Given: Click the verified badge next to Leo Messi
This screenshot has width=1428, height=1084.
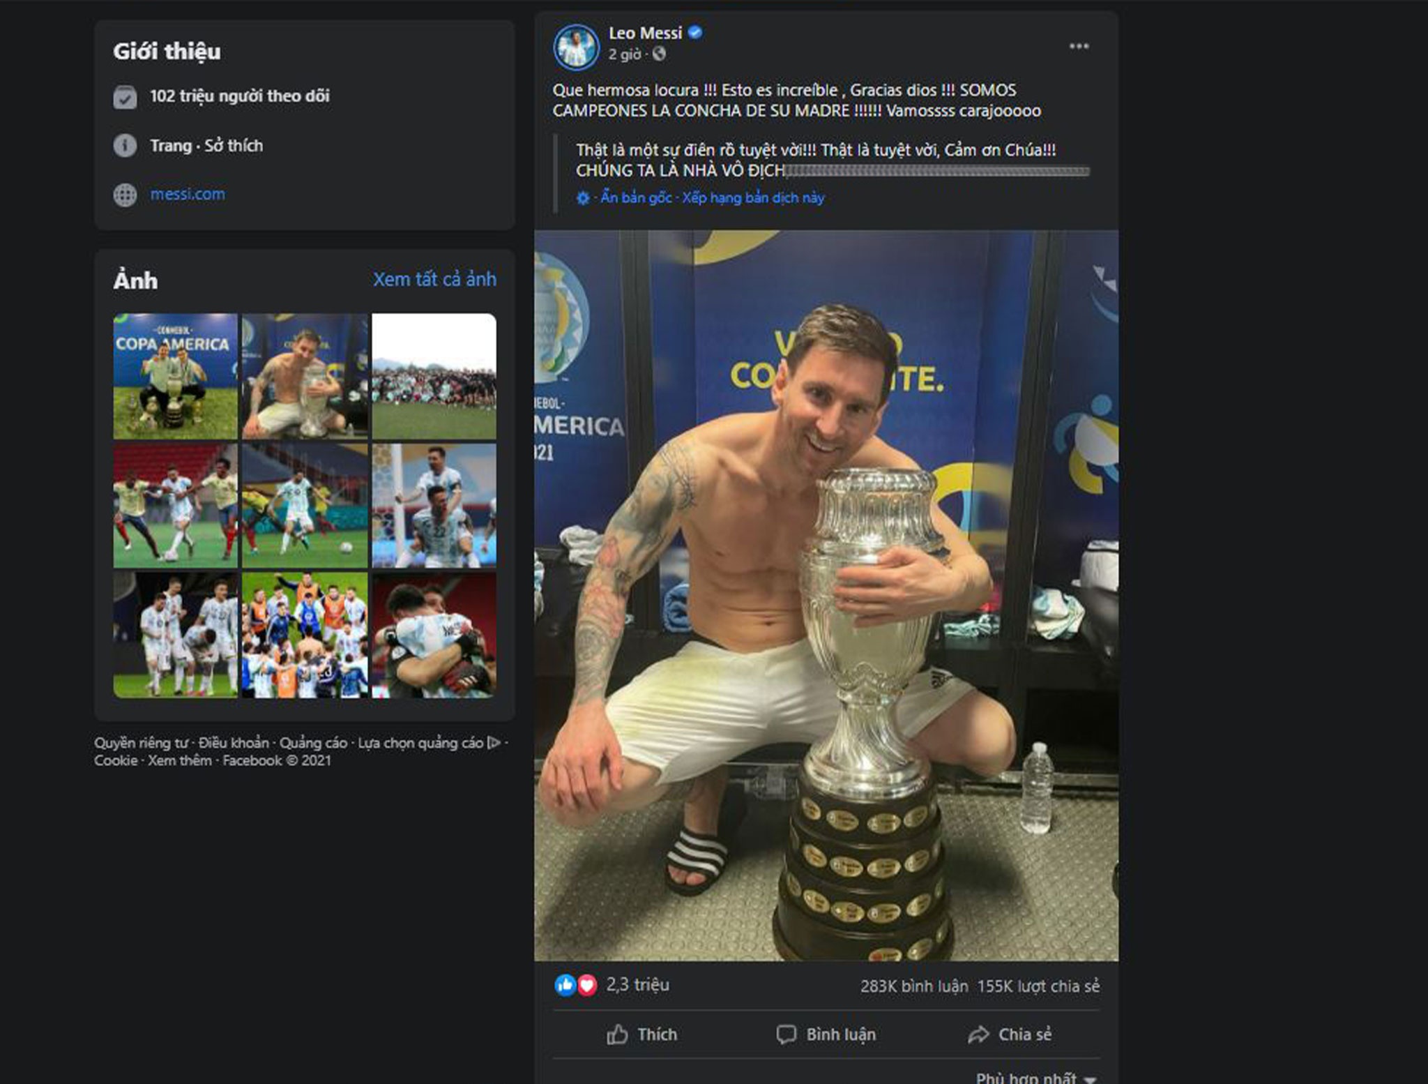Looking at the screenshot, I should point(694,31).
